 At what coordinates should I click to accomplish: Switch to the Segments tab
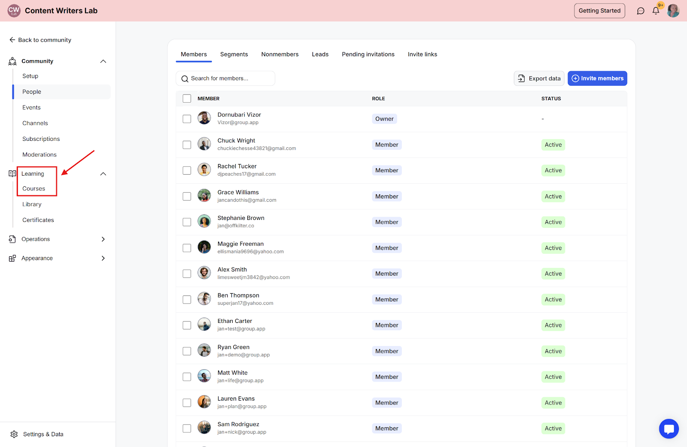coord(234,54)
